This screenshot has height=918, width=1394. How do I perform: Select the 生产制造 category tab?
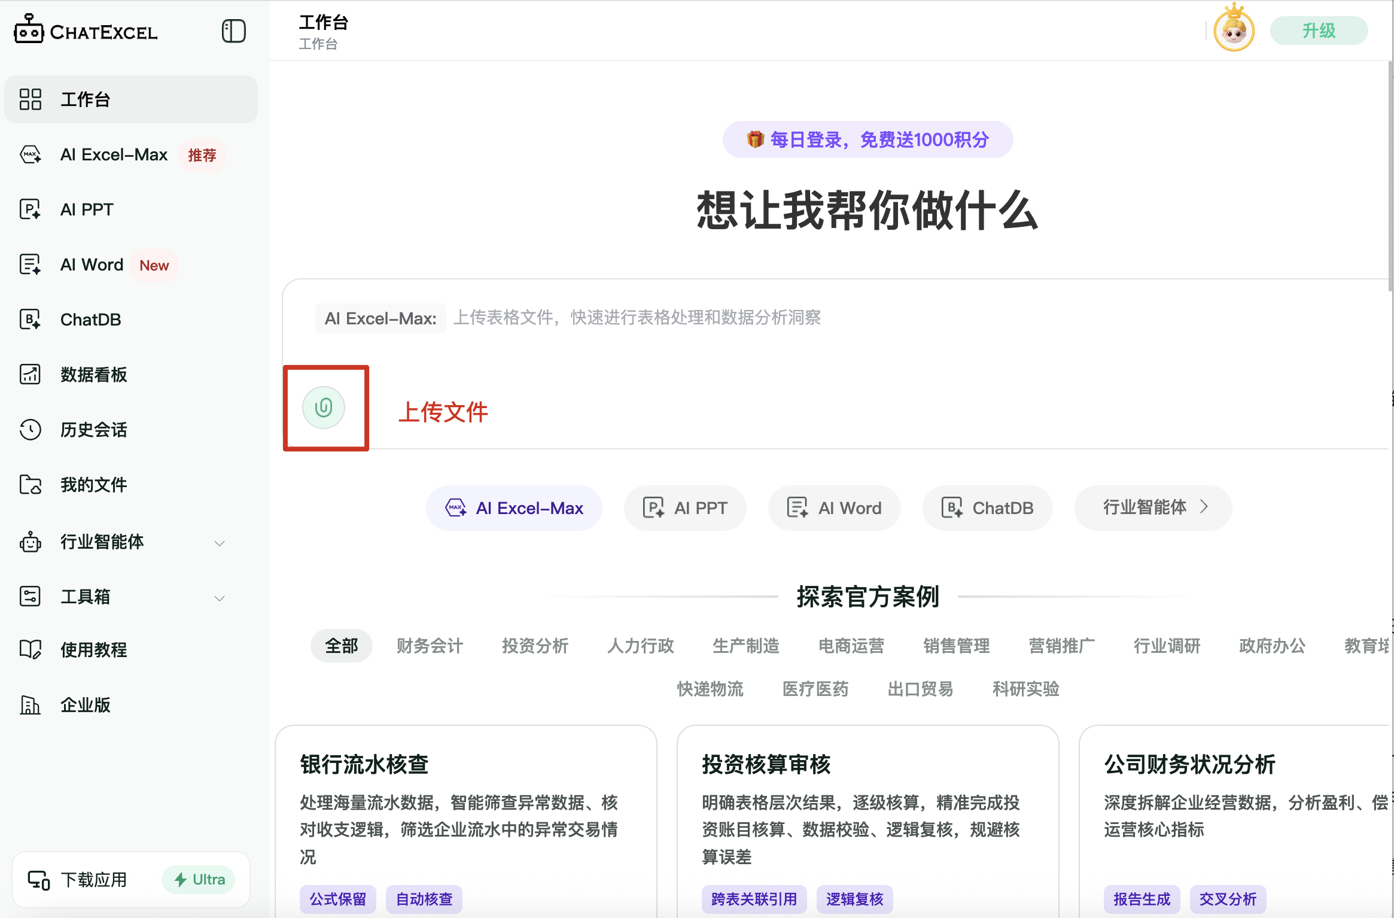pos(746,646)
